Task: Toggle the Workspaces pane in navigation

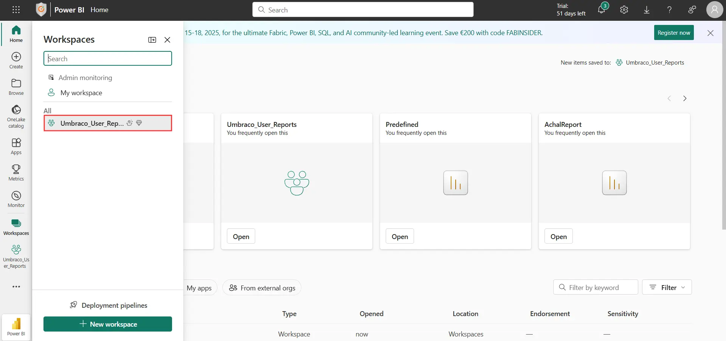Action: point(16,227)
